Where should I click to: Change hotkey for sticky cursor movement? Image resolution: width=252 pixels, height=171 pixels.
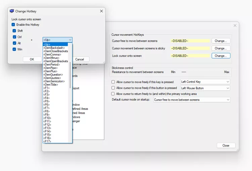coord(221,48)
